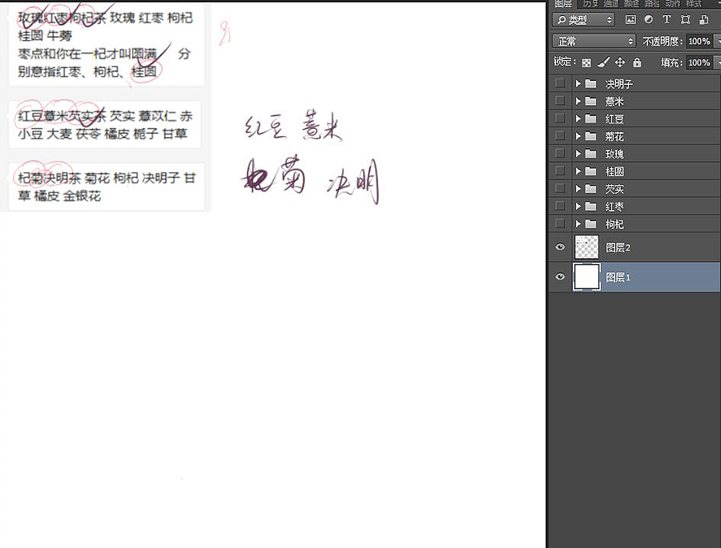Show the 枸杞 group visibility box
Viewport: 721px width, 548px height.
click(x=560, y=224)
